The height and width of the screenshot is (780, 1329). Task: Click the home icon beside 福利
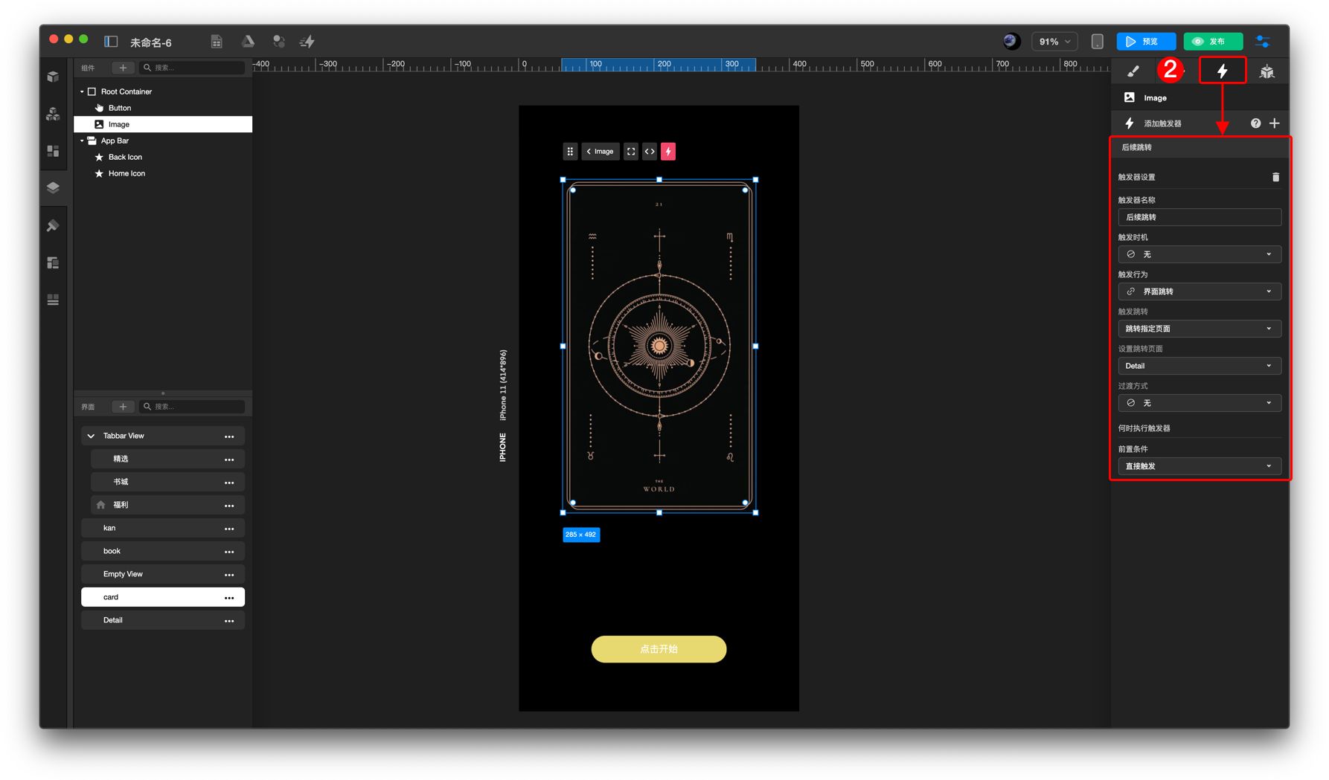tap(101, 505)
